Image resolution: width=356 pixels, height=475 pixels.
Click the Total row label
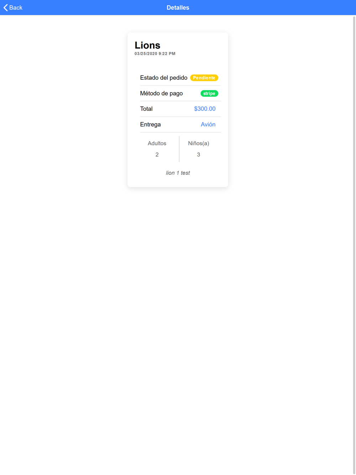(146, 109)
